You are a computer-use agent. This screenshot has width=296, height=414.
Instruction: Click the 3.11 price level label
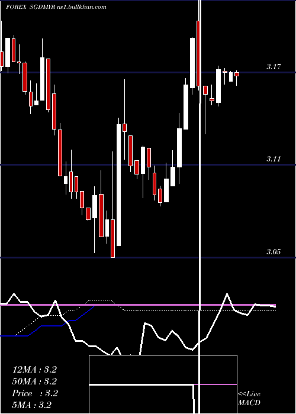pos(274,159)
